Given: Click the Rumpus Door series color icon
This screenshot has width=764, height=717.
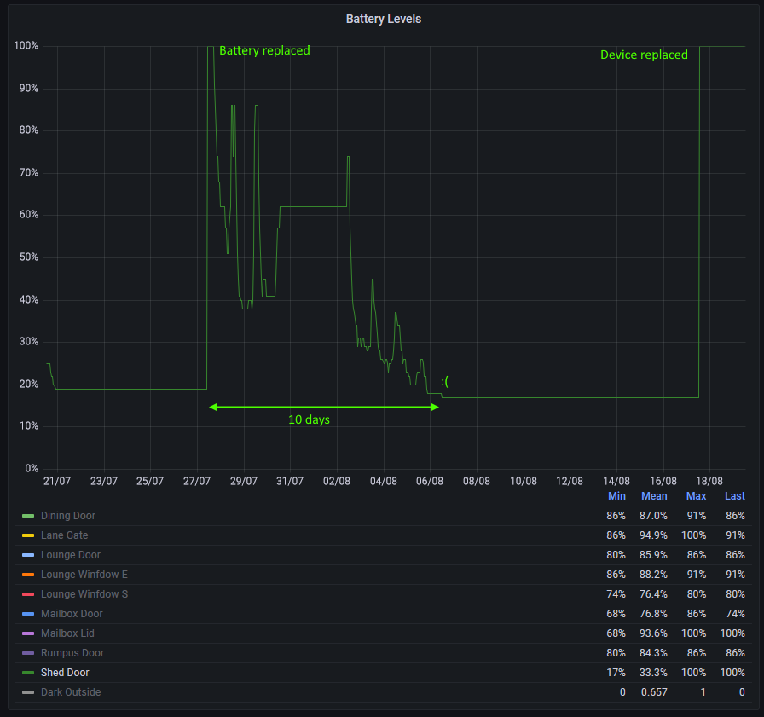Looking at the screenshot, I should (x=28, y=653).
